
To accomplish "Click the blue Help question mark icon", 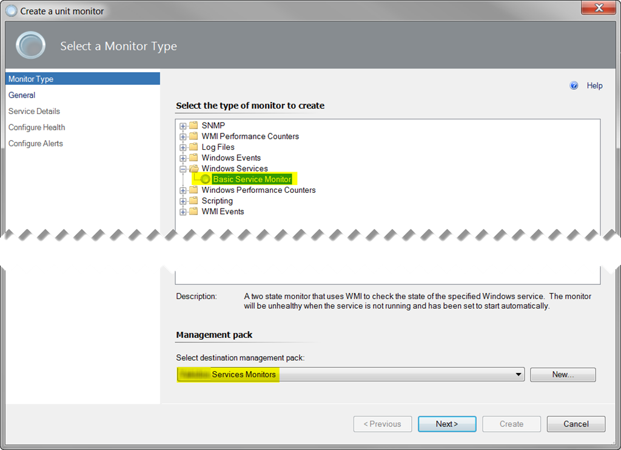I will pyautogui.click(x=574, y=85).
